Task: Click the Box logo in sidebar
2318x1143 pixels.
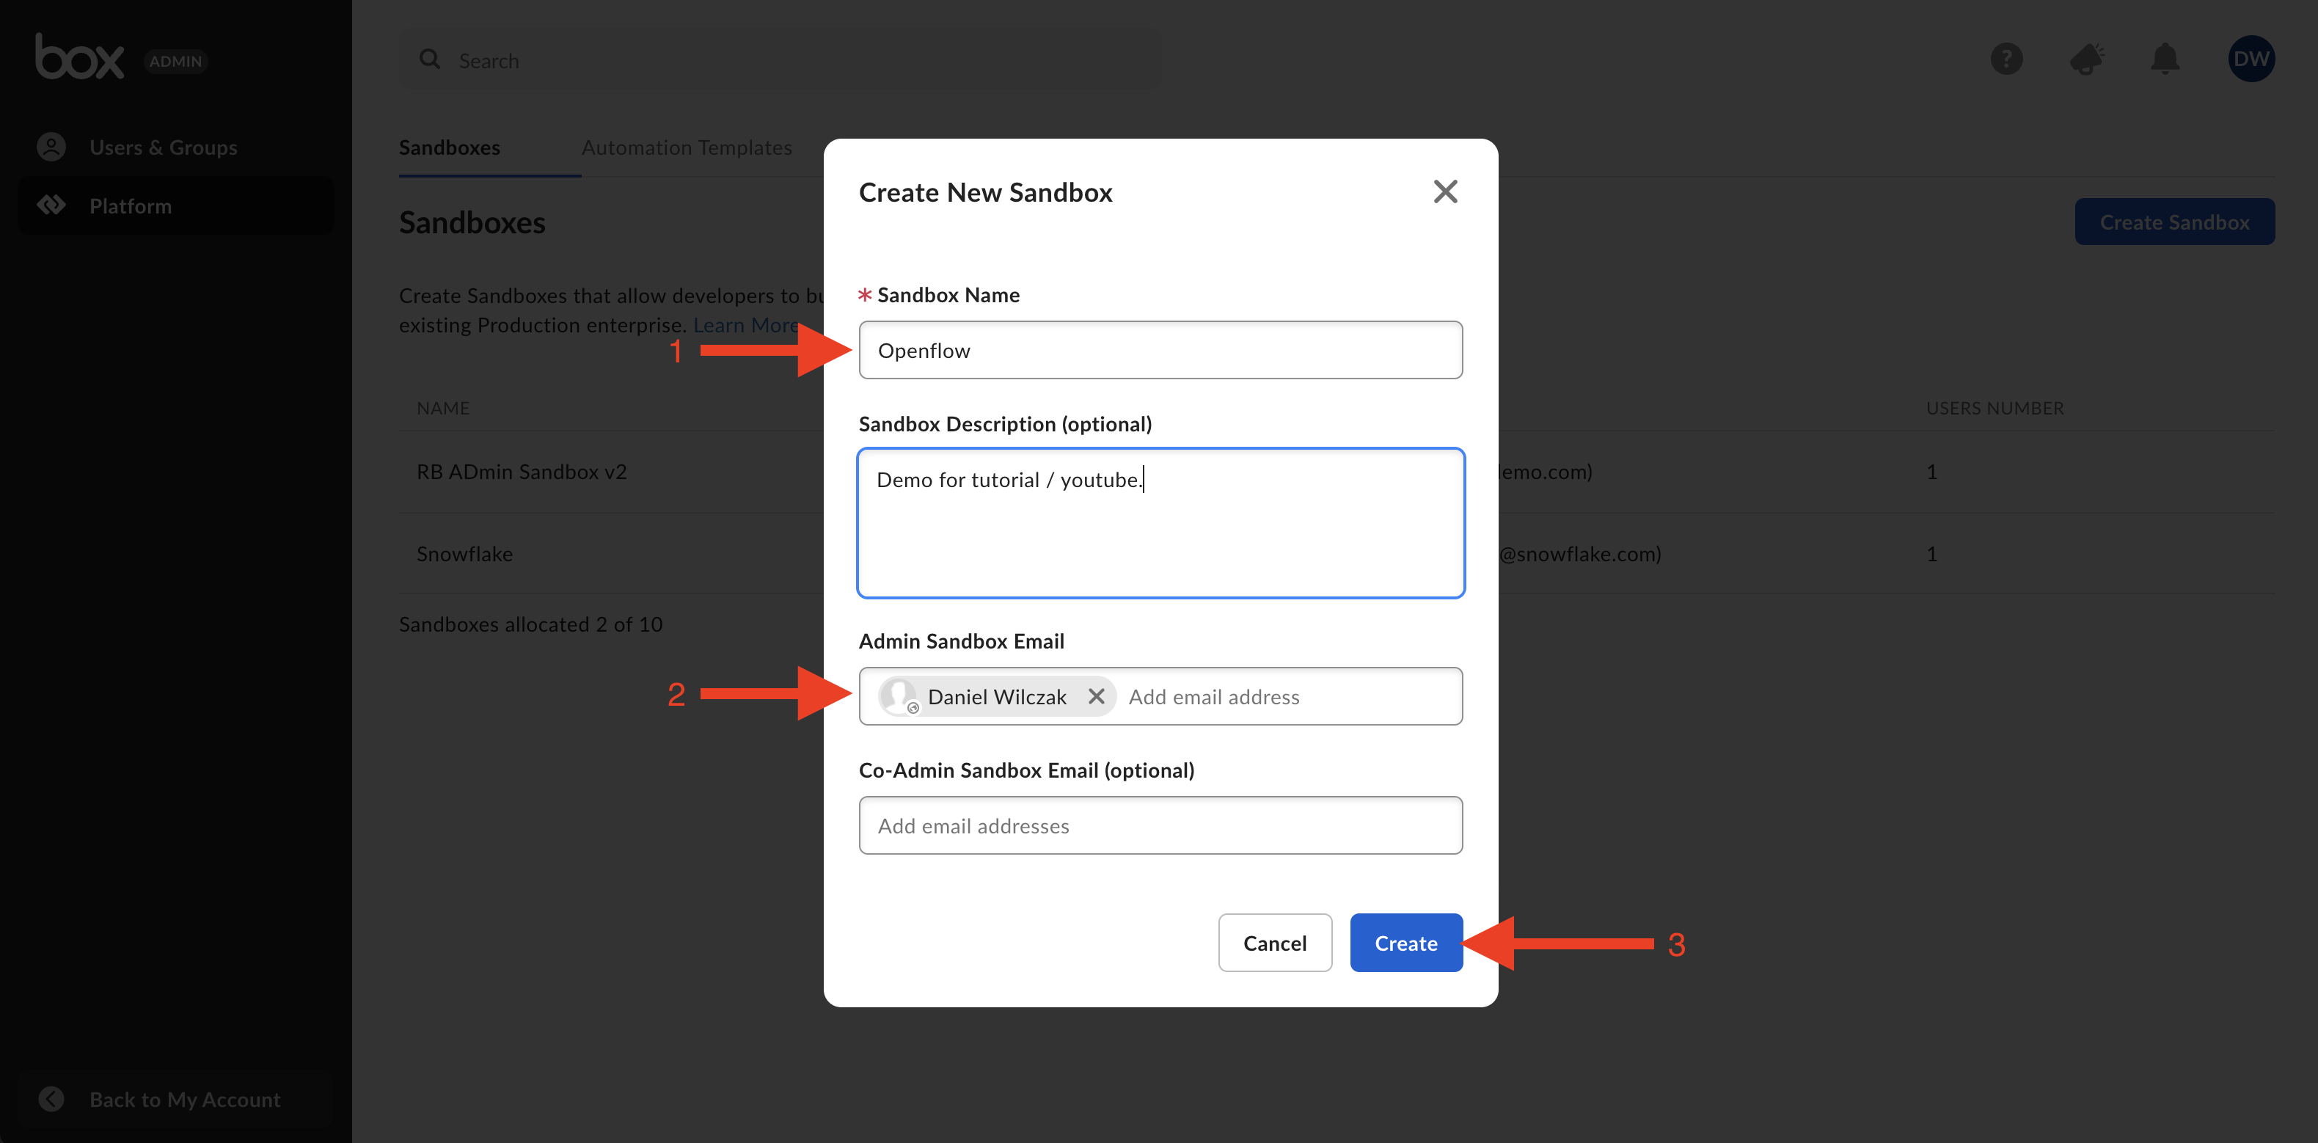Action: (79, 58)
